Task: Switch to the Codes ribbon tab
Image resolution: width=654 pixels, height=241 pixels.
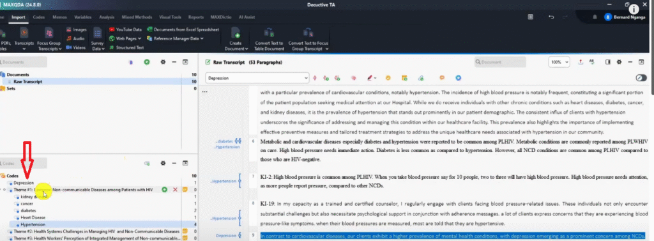Action: coord(39,17)
